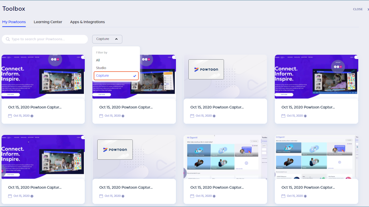Open first card's Oct 15, 2020 Powtoon Capture title
This screenshot has width=369, height=207.
tap(35, 107)
